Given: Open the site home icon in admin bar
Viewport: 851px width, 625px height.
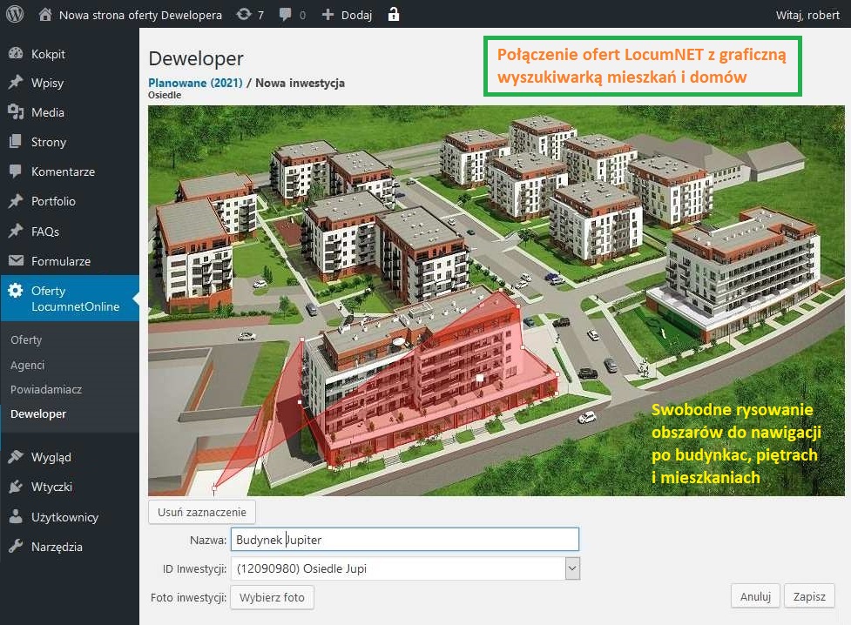Looking at the screenshot, I should 45,15.
